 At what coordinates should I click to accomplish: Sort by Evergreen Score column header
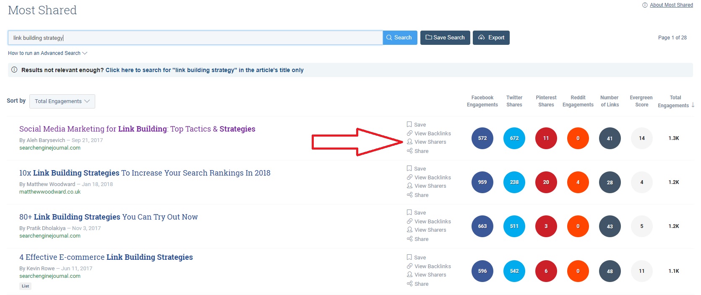[x=641, y=101]
